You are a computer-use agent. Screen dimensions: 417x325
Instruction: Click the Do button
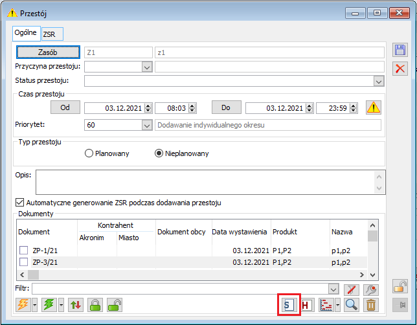[x=227, y=107]
